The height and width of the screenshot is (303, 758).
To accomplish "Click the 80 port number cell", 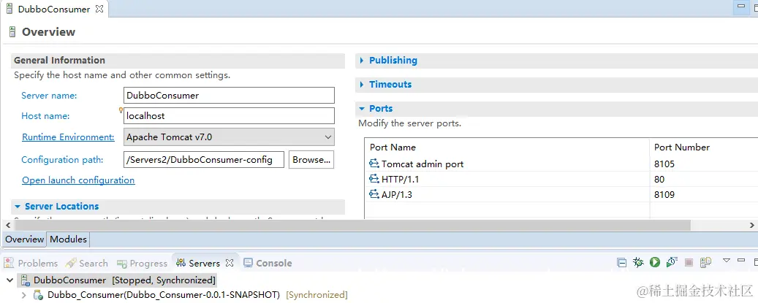I will 659,179.
